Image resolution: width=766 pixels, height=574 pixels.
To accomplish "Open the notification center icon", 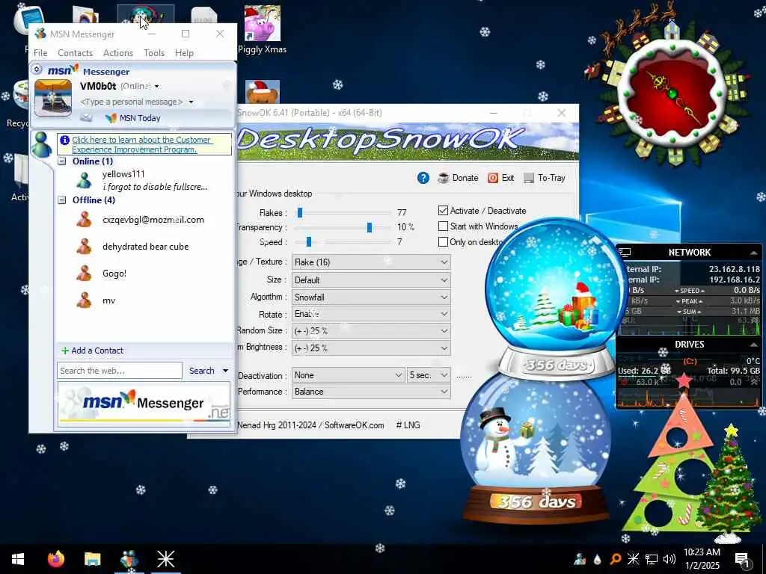I will (x=742, y=559).
